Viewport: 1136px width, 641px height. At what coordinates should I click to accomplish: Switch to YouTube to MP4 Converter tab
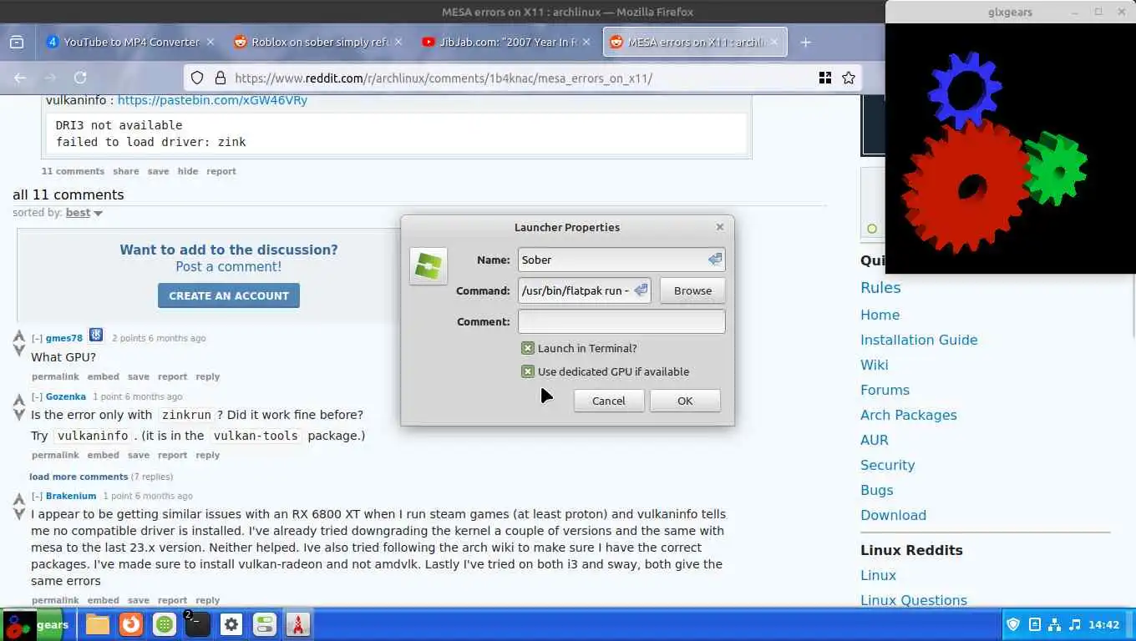[131, 42]
